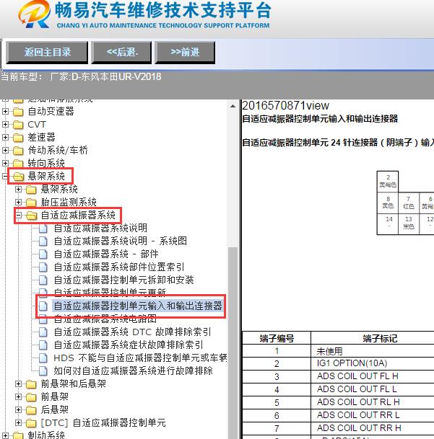
Task: Expand the 前悬架 folder
Action: (x=18, y=396)
